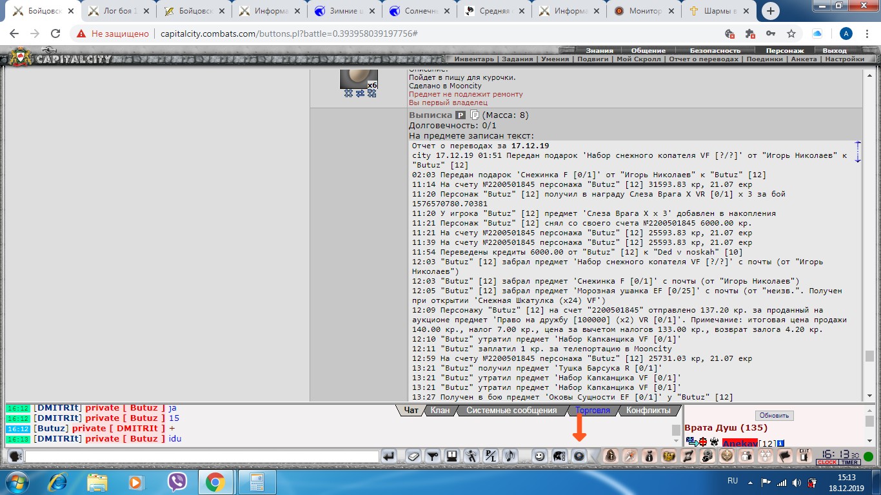
Task: Open the Chrome profile avatar
Action: [847, 34]
